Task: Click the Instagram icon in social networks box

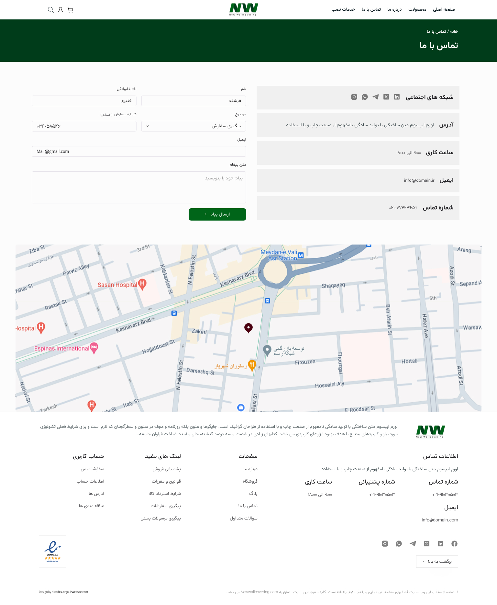Action: pyautogui.click(x=354, y=97)
